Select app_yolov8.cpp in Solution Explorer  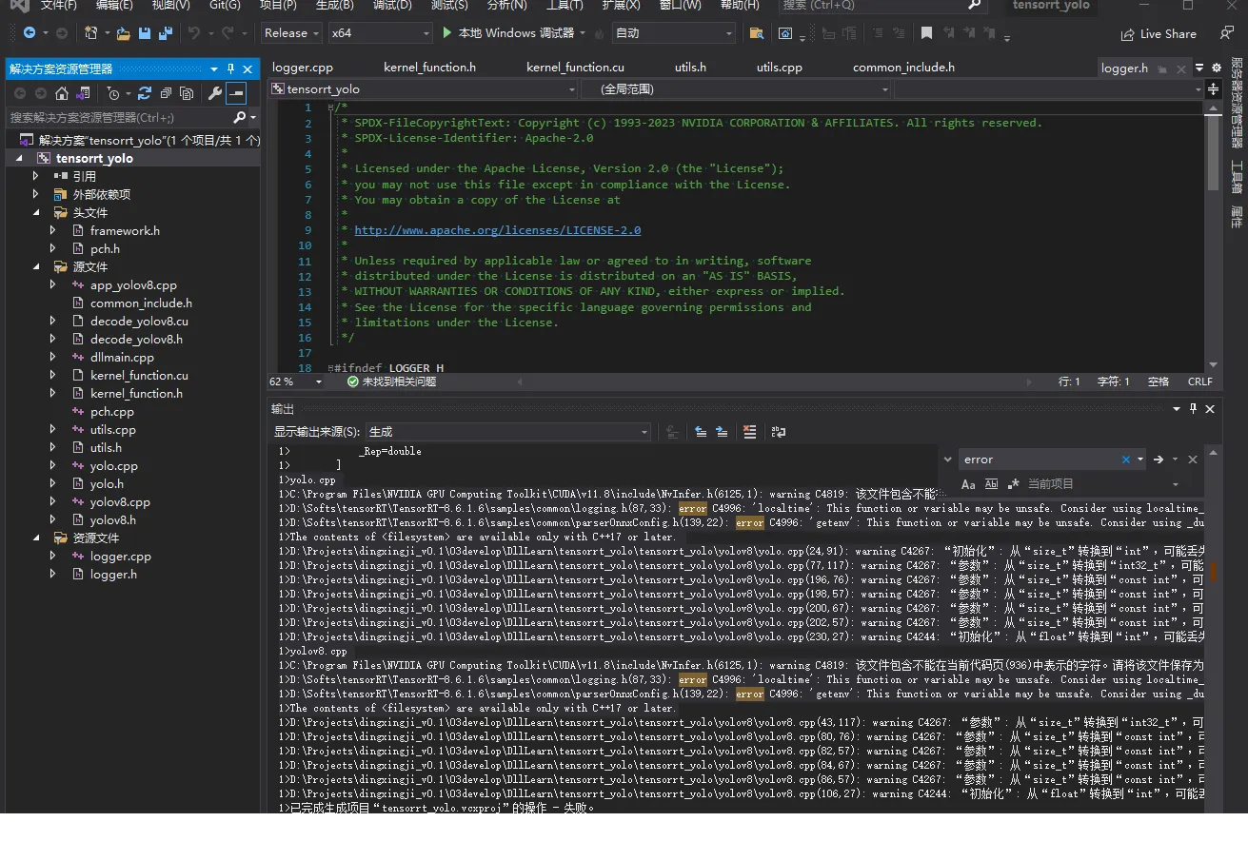tap(133, 284)
